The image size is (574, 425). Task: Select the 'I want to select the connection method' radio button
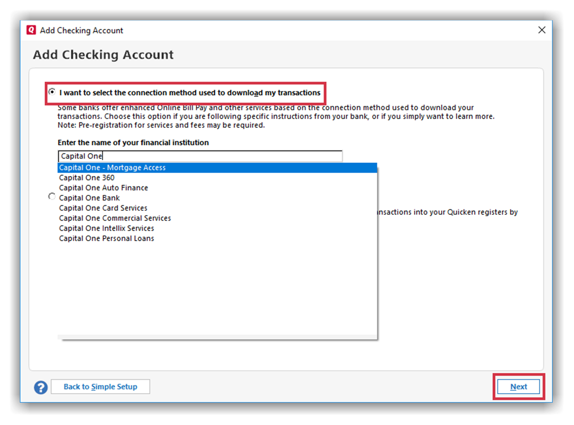click(x=52, y=92)
